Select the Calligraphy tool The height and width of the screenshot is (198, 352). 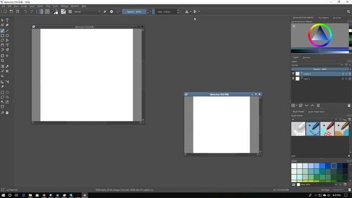click(7, 25)
